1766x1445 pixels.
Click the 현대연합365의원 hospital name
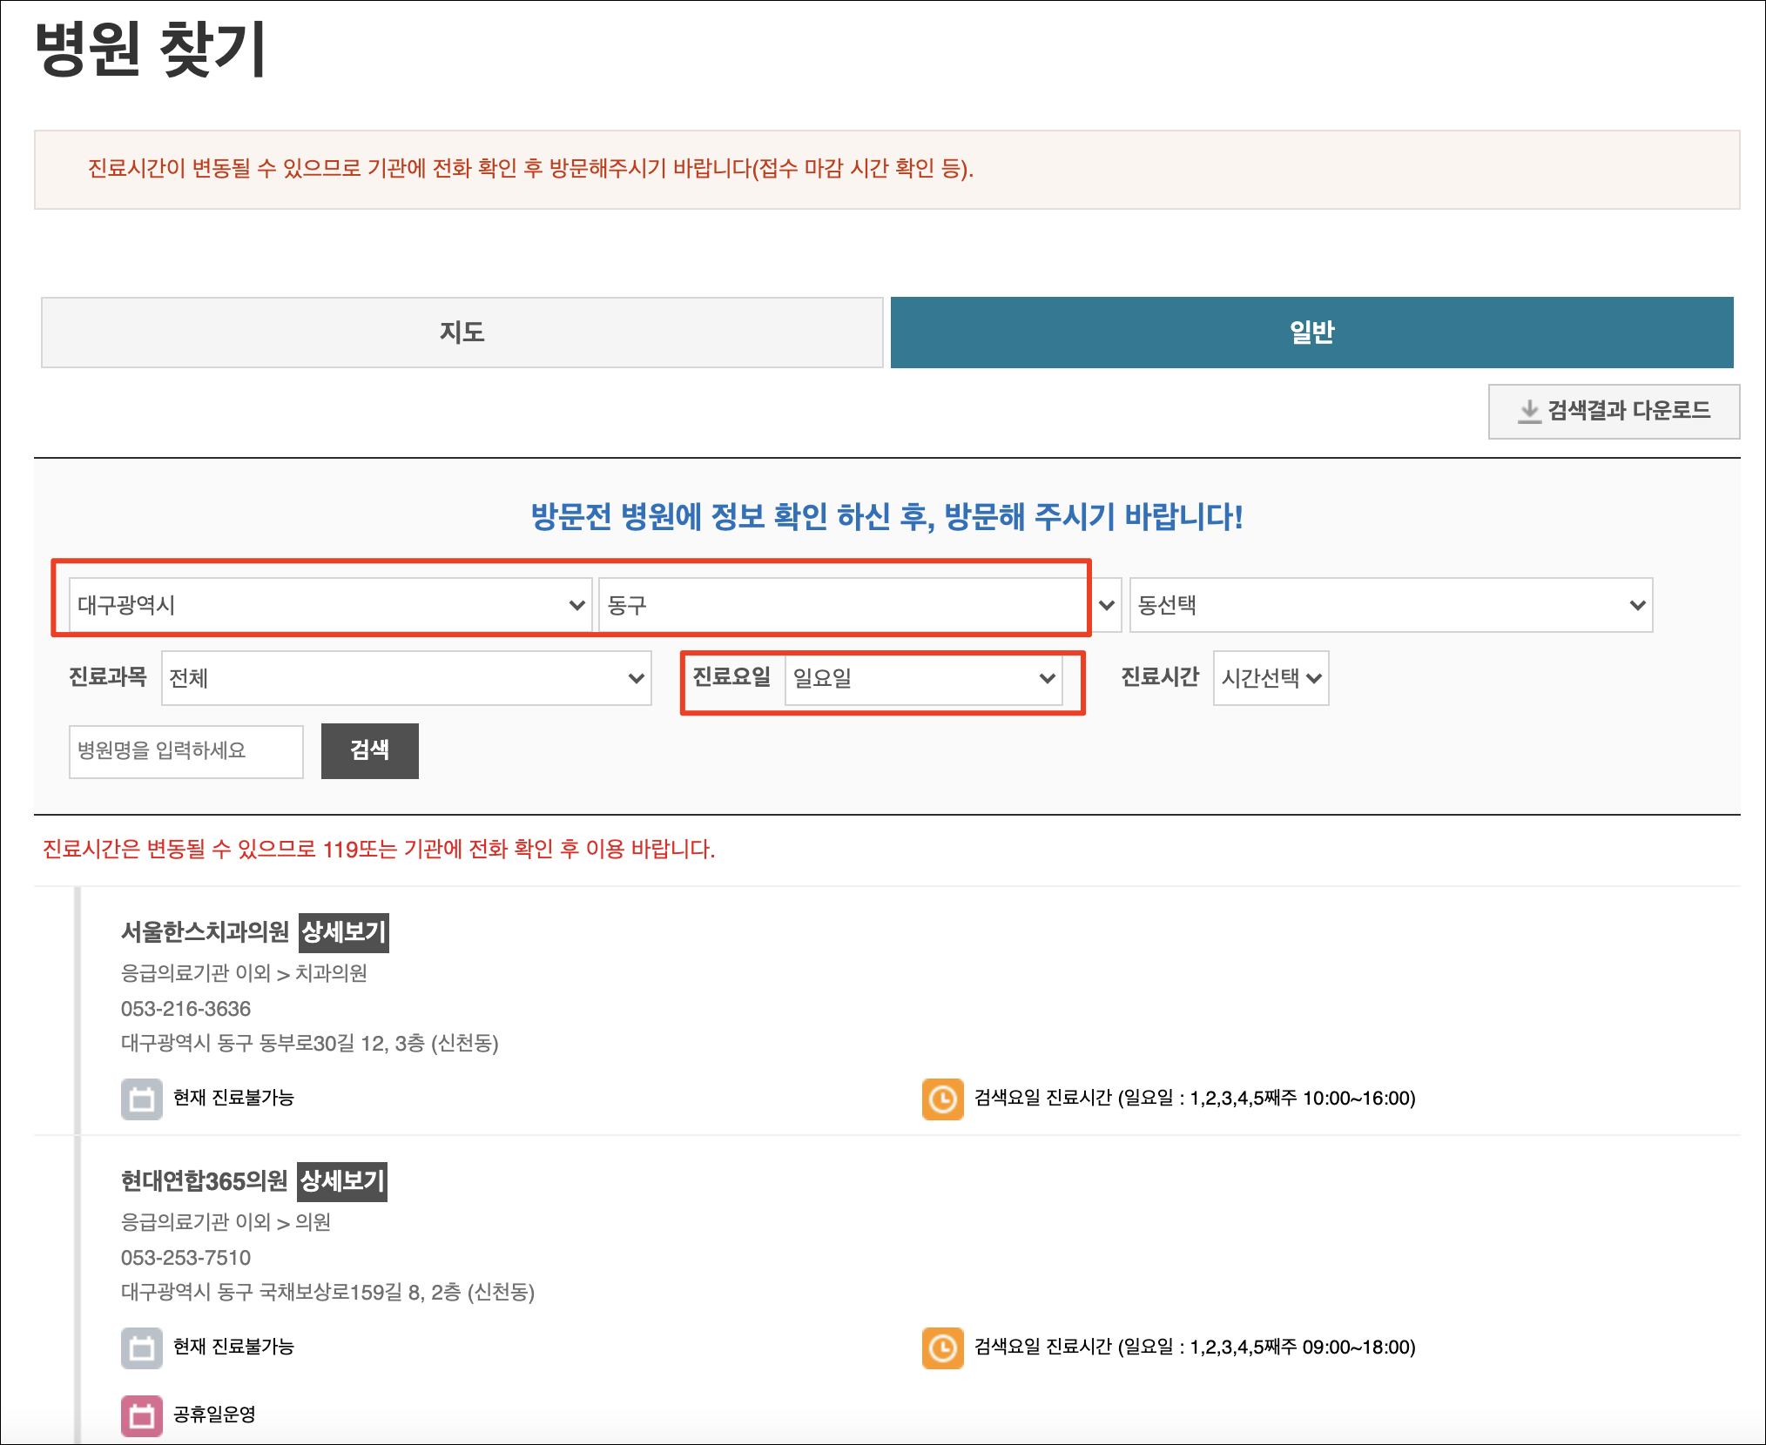click(x=204, y=1181)
